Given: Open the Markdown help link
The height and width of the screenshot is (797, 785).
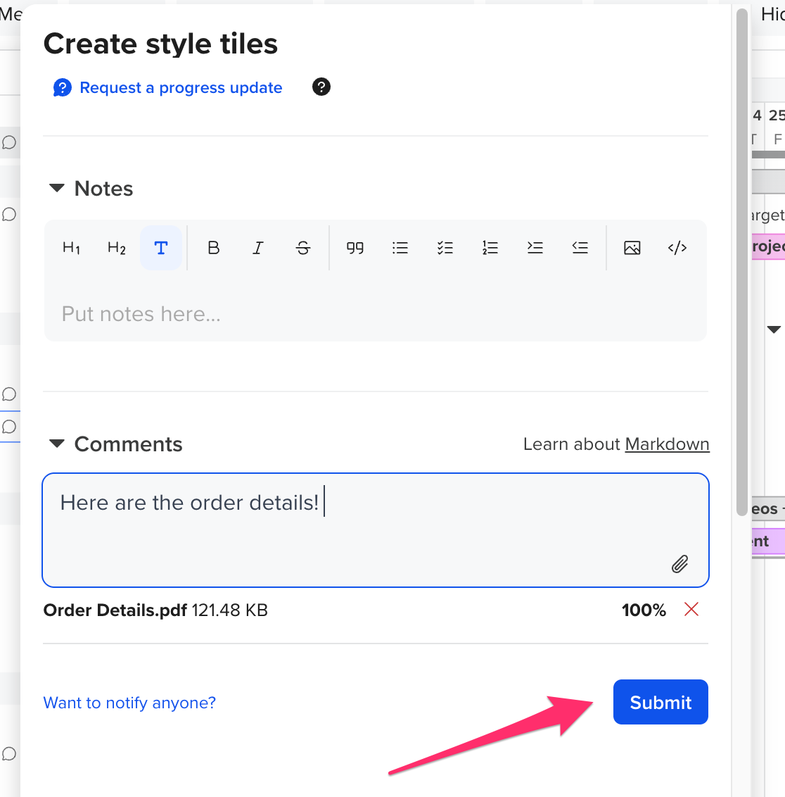Looking at the screenshot, I should tap(668, 444).
